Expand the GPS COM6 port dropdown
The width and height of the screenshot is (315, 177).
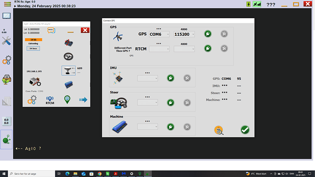[x=159, y=34]
